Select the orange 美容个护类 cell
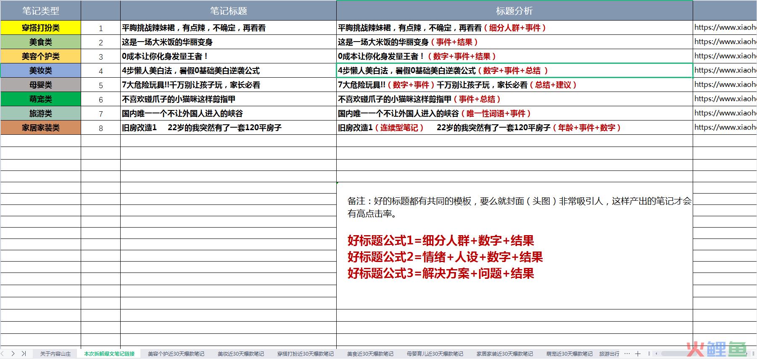The image size is (757, 359). [41, 56]
